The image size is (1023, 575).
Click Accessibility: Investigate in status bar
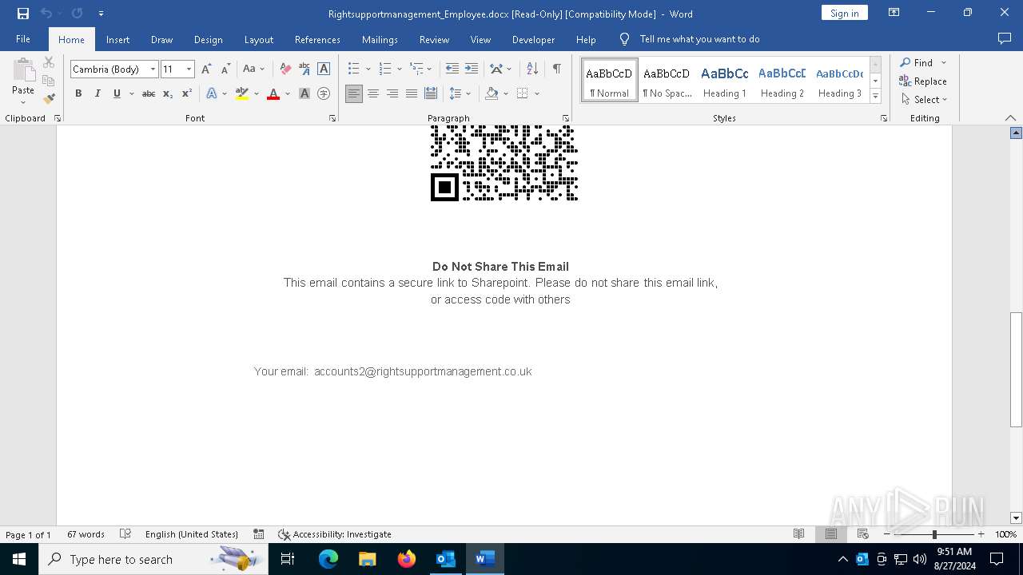(x=334, y=534)
